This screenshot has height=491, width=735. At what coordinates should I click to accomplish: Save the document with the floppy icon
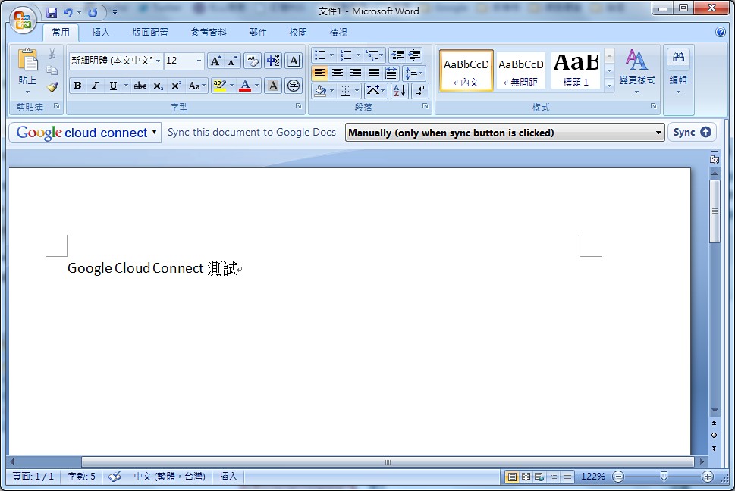pyautogui.click(x=52, y=13)
